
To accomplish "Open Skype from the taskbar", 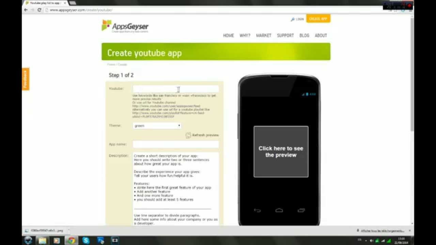I will 86,240.
